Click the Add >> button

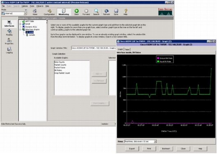(99, 74)
